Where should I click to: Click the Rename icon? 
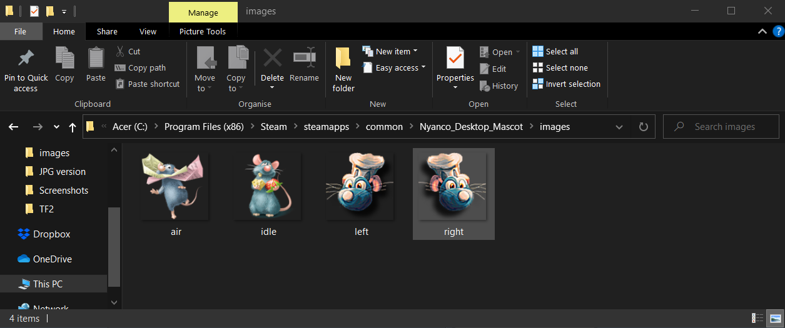(x=304, y=58)
